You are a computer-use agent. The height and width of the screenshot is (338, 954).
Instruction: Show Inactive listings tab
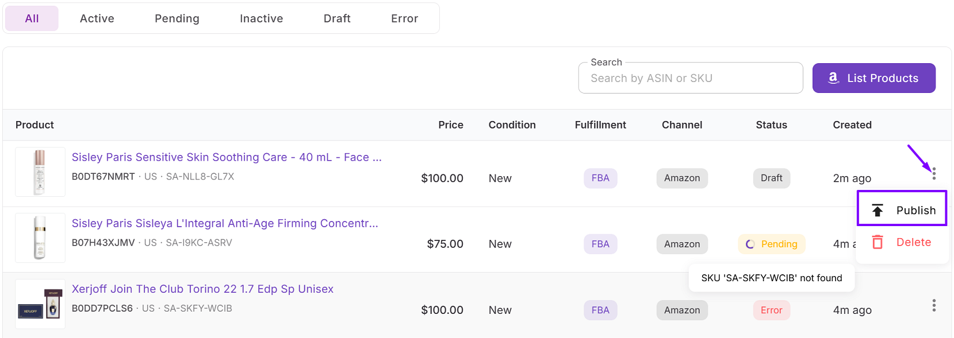[261, 18]
